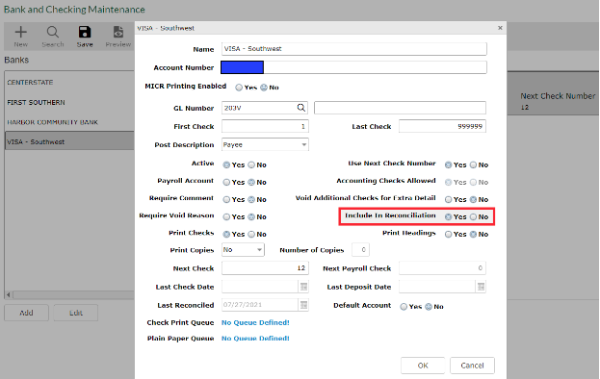This screenshot has height=379, width=600.
Task: Set Require Comment to Yes
Action: [x=226, y=199]
